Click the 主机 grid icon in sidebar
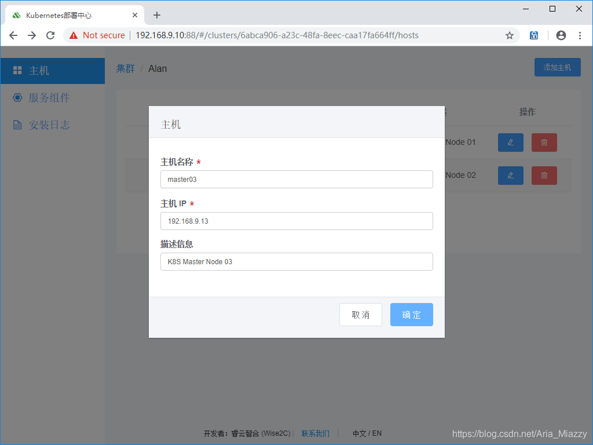The width and height of the screenshot is (593, 445). 17,70
